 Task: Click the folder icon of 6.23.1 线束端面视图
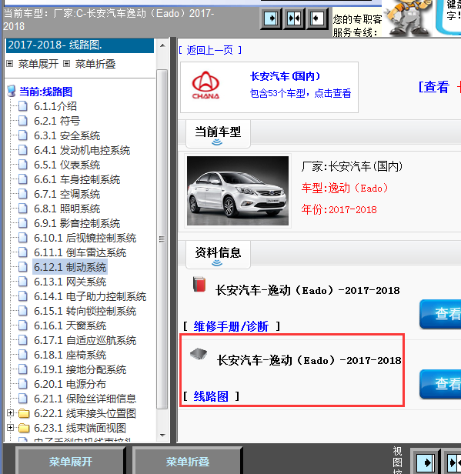click(24, 428)
